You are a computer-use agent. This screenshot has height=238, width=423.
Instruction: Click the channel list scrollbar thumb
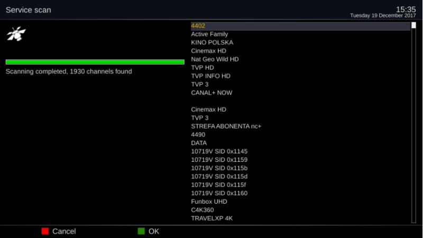[x=413, y=25]
